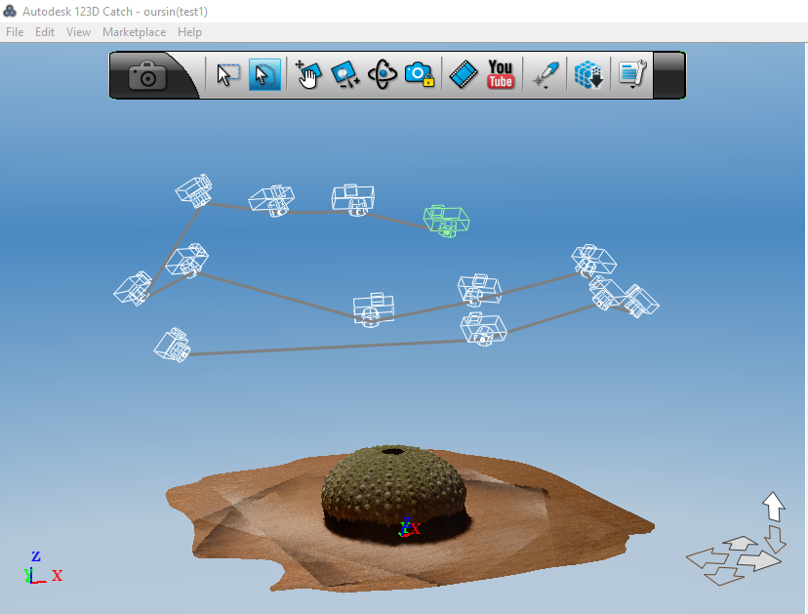Click the mesh quality download icon
The image size is (808, 614).
click(x=588, y=75)
